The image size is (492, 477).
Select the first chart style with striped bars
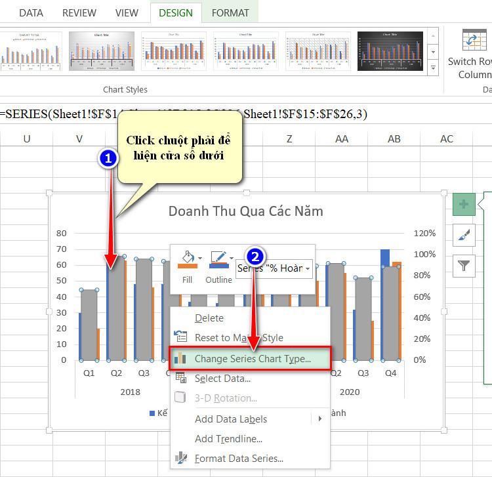click(30, 51)
